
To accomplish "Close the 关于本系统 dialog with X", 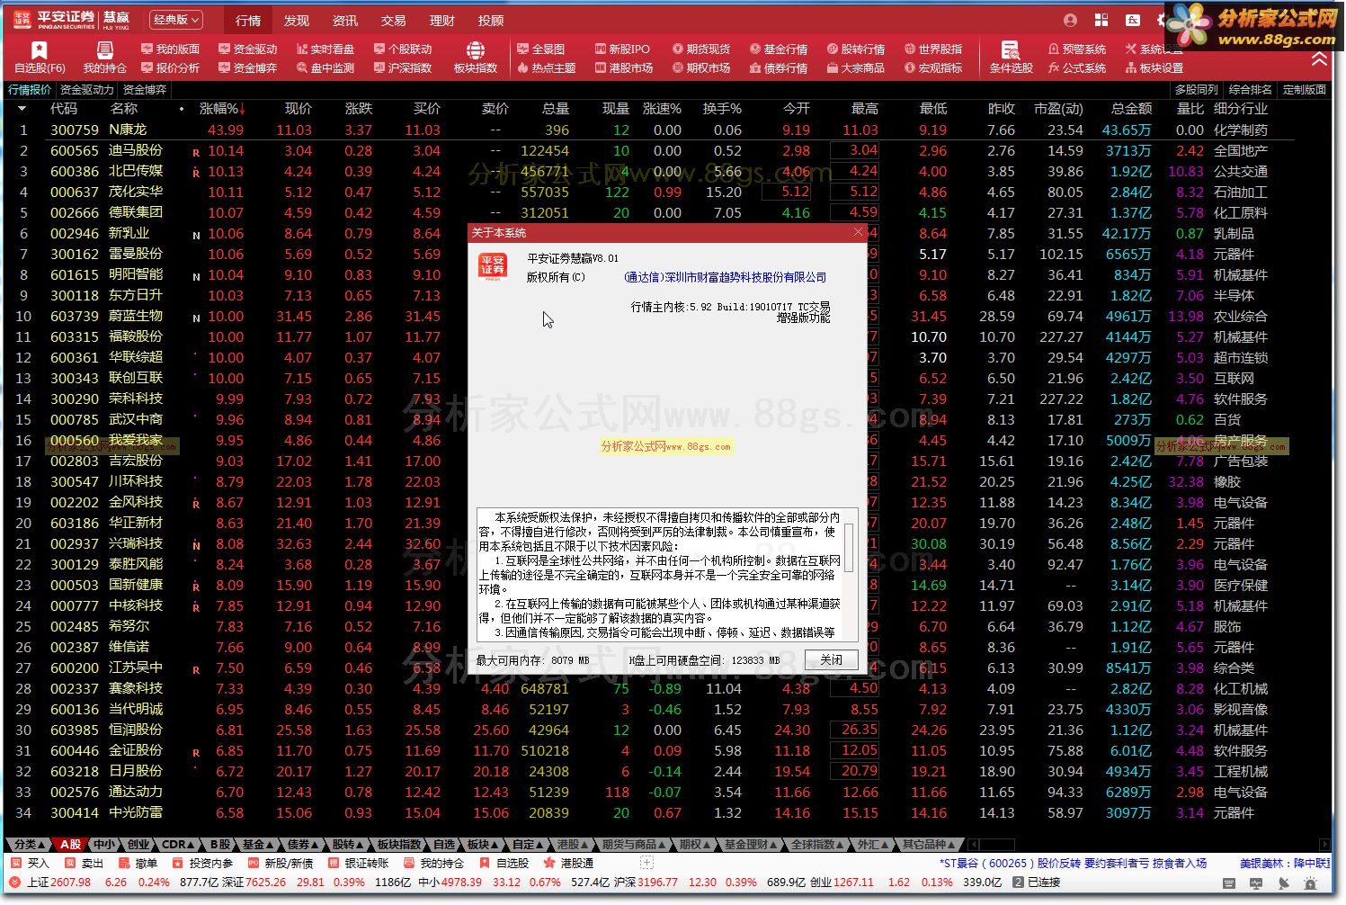I will coord(858,232).
